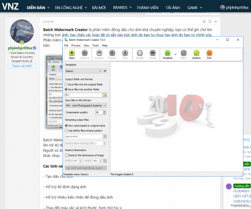Select Save files into another folder
This screenshot has width=251, height=209.
point(82,90)
